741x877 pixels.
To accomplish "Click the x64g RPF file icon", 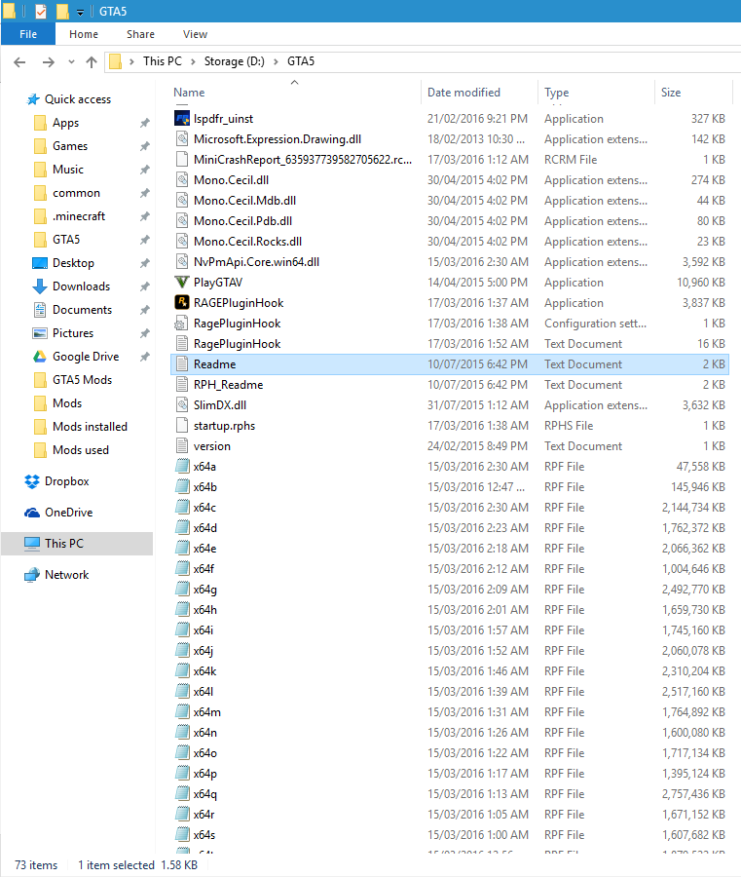I will [x=182, y=589].
